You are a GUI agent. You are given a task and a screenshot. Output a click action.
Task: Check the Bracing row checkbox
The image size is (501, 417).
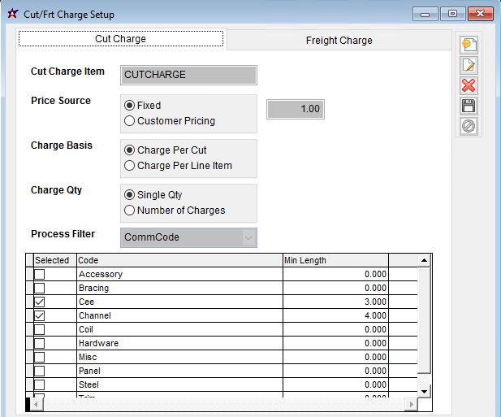(x=40, y=288)
